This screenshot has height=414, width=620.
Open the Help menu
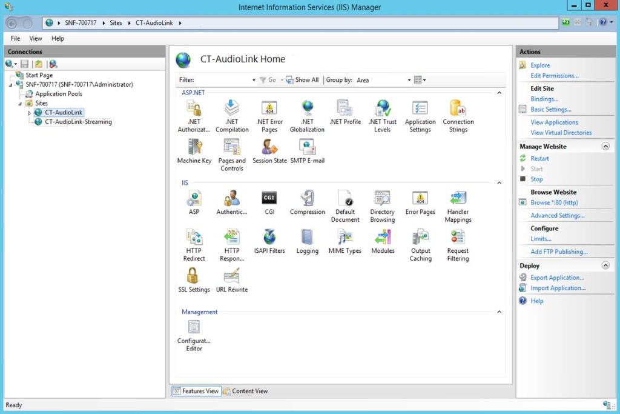tap(58, 38)
